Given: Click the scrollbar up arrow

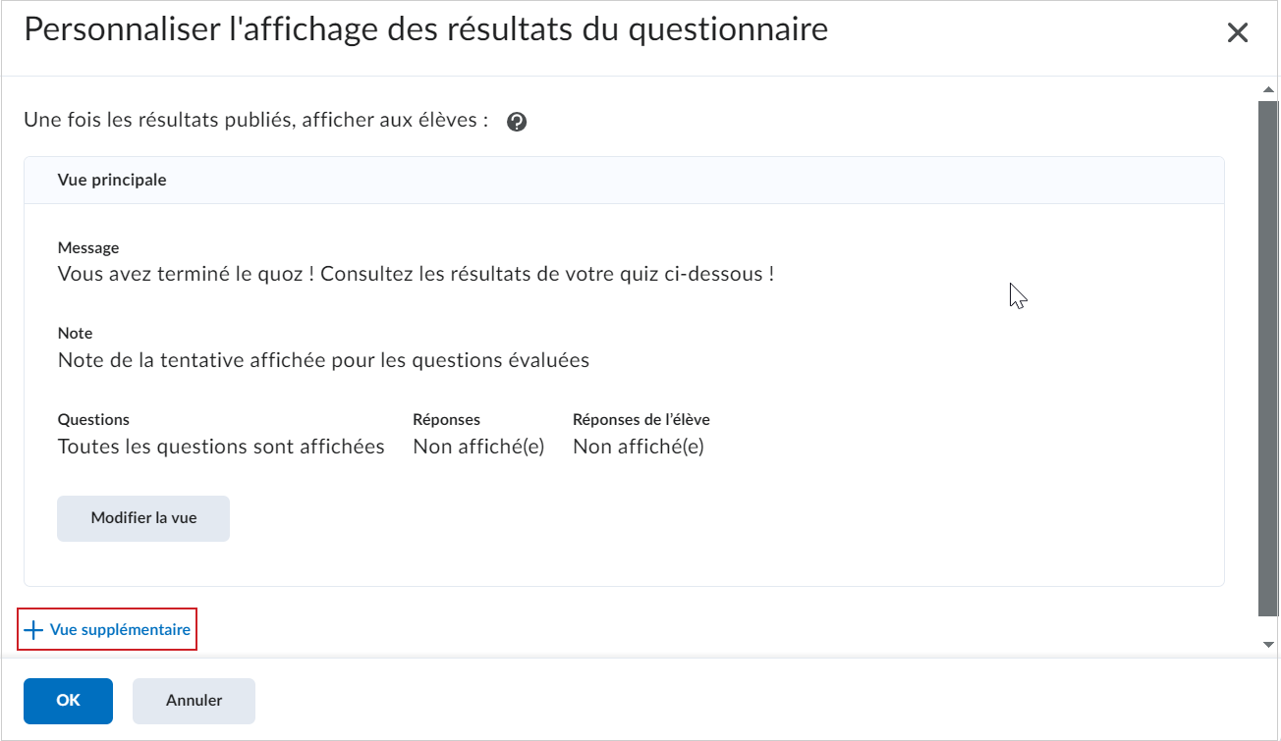Looking at the screenshot, I should point(1268,90).
